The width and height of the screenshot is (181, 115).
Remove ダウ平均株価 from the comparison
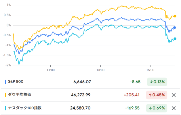tap(174, 95)
